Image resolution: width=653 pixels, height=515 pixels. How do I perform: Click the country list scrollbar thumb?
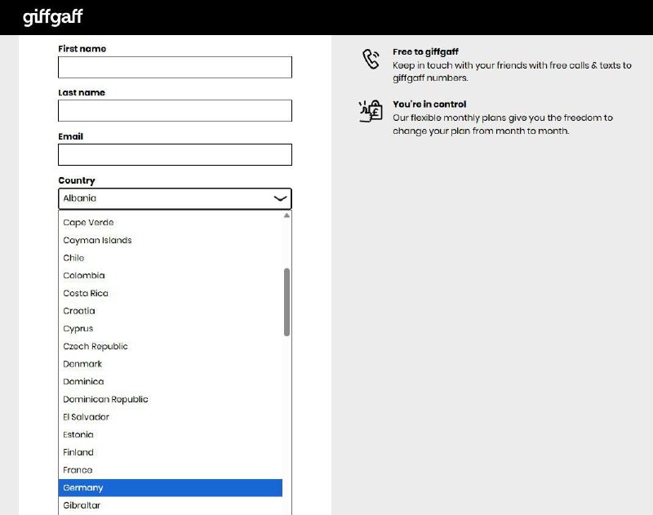tap(287, 301)
